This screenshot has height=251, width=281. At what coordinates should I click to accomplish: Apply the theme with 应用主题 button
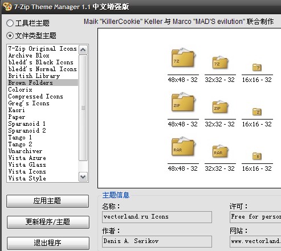pyautogui.click(x=47, y=201)
